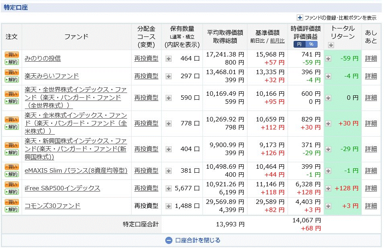385x248 pixels.
Task: Expand holdings breakdown for 590口 row
Action: [168, 98]
